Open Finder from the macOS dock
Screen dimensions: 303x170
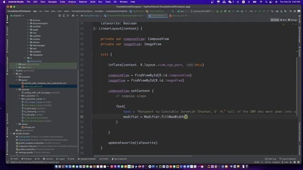point(56,167)
